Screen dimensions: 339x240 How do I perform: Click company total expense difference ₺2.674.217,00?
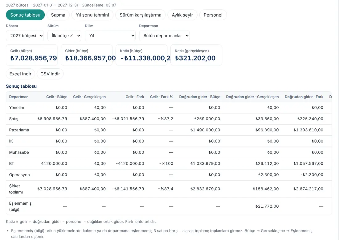[308, 189]
